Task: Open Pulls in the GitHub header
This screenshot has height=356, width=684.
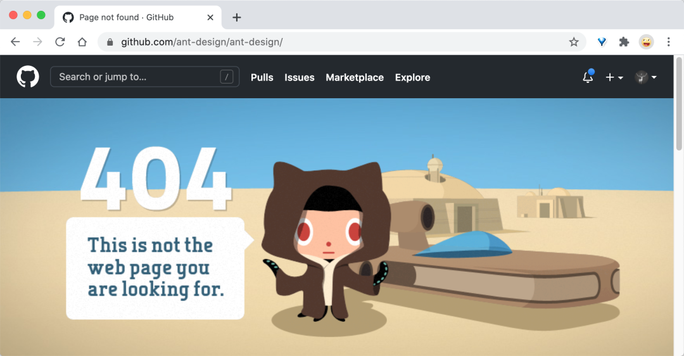Action: [262, 77]
